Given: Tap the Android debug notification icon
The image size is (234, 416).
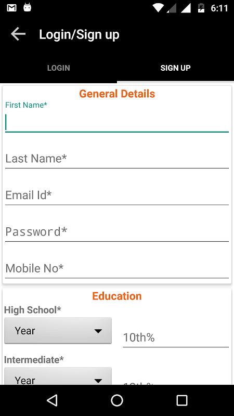Looking at the screenshot, I should coord(28,8).
